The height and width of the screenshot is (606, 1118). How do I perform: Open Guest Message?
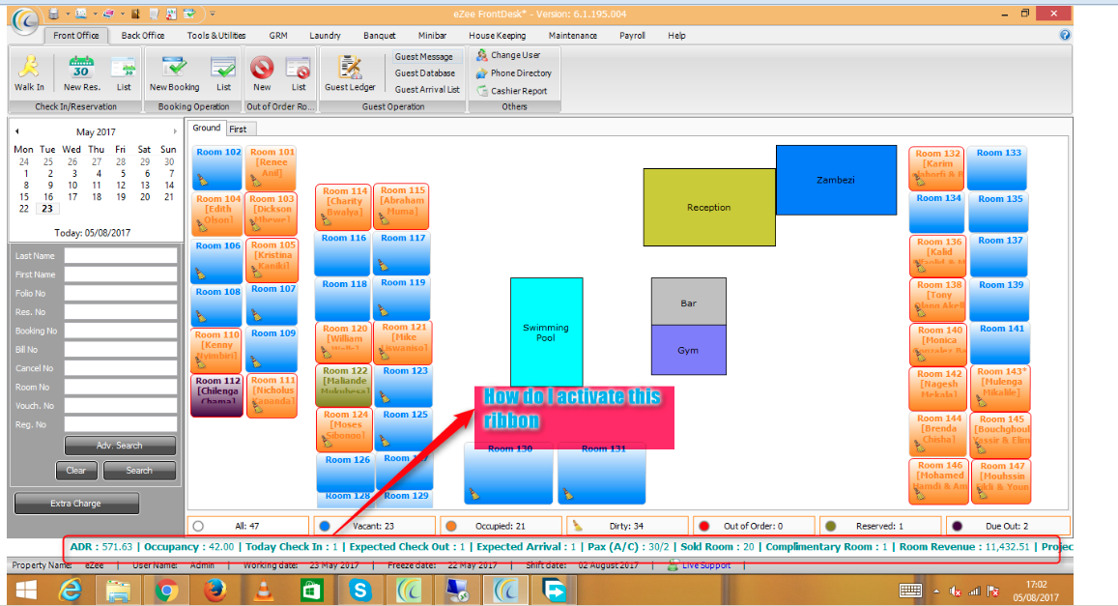(x=423, y=56)
